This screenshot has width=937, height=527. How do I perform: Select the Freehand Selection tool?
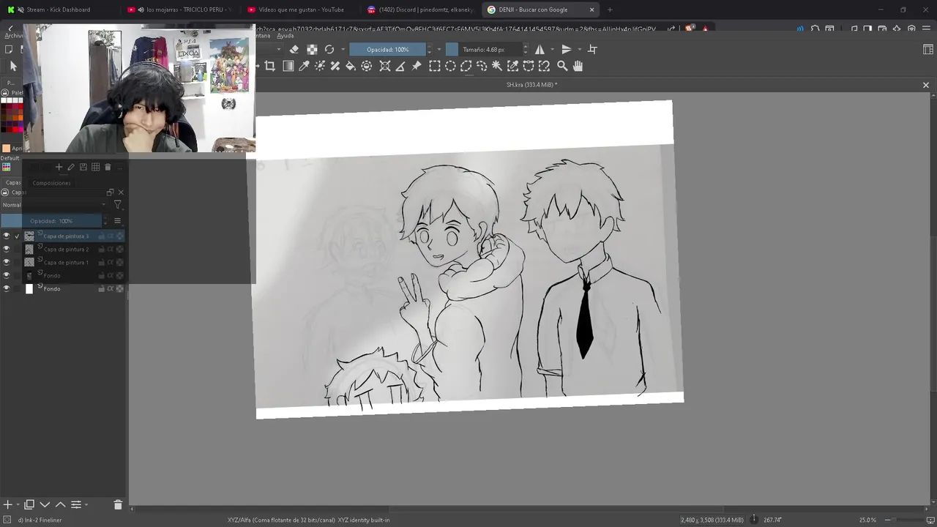(482, 66)
